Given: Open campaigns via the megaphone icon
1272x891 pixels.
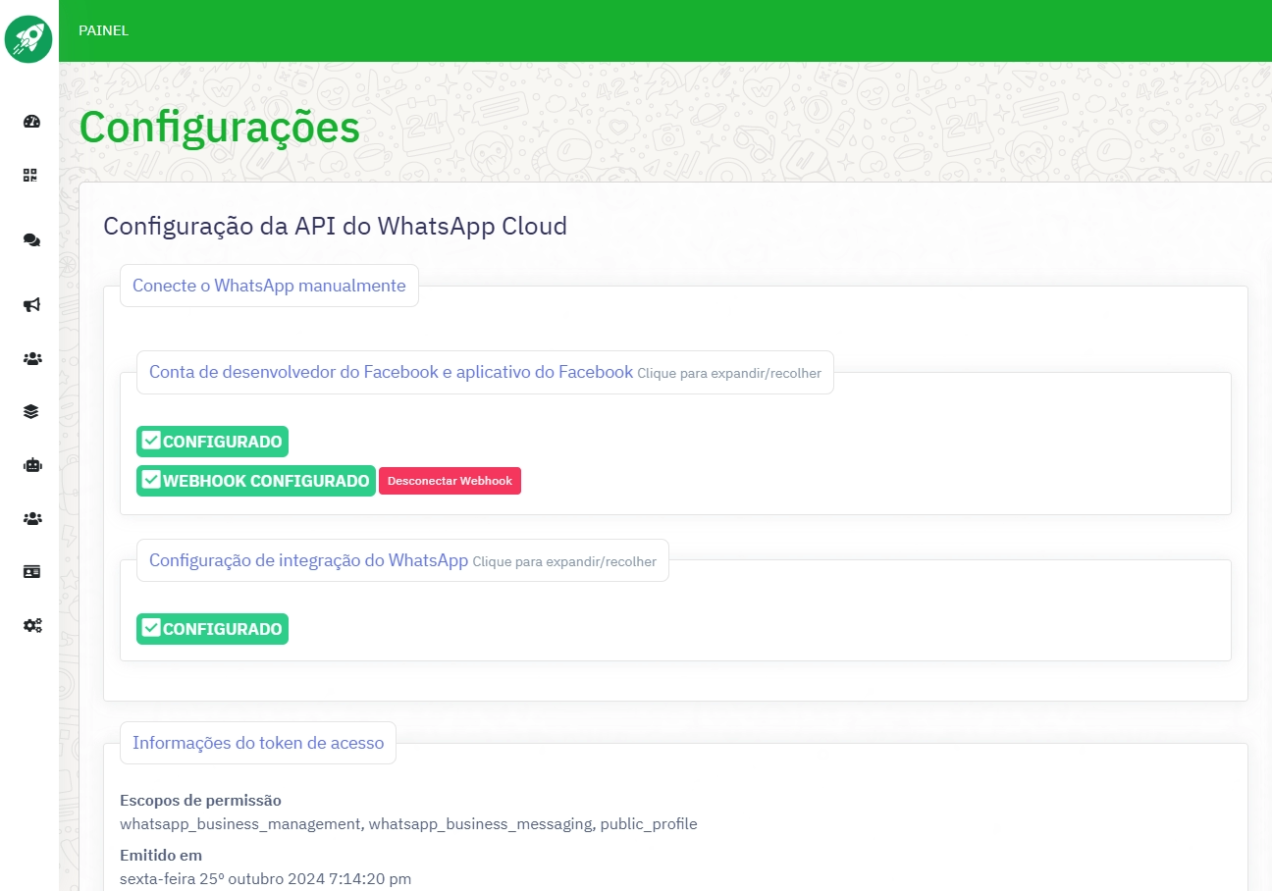Looking at the screenshot, I should click(31, 305).
